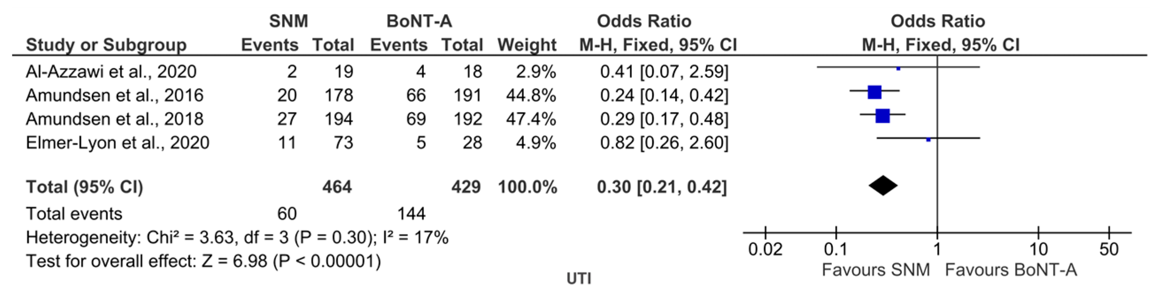Select the black pooled-effect diamond
Image resolution: width=1154 pixels, height=294 pixels.
point(883,186)
